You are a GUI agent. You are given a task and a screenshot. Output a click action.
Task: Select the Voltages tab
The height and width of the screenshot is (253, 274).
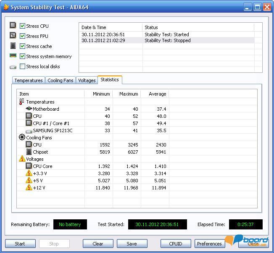pos(87,80)
